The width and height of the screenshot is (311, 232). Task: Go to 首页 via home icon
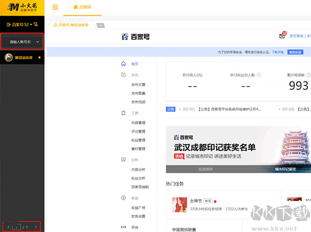(x=123, y=64)
